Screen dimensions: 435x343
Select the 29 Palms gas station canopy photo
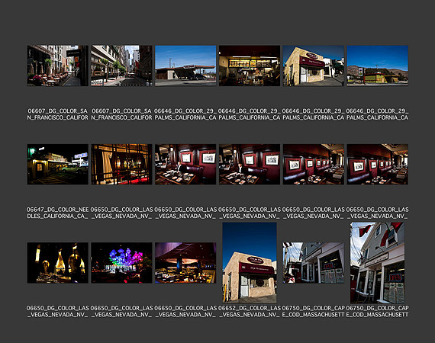click(x=185, y=66)
